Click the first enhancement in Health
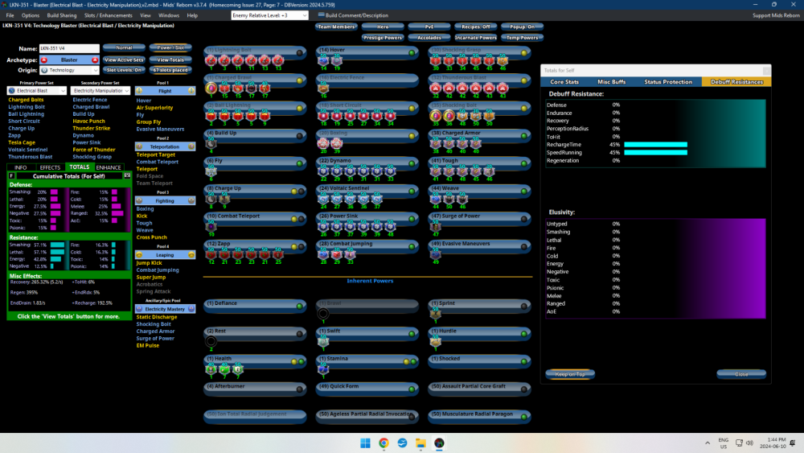This screenshot has width=804, height=453. 211,369
